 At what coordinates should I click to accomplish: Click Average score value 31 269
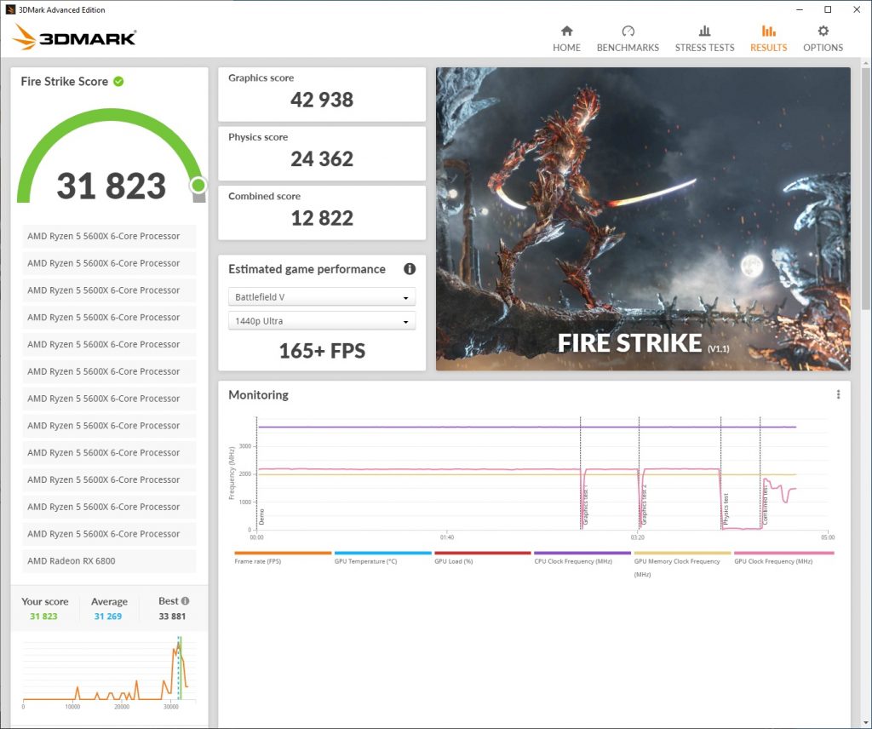coord(108,616)
